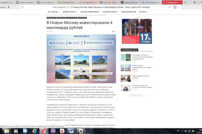The width and height of the screenshot is (202, 134).
Task: Click the network icon in system tray
Action: pos(189,131)
